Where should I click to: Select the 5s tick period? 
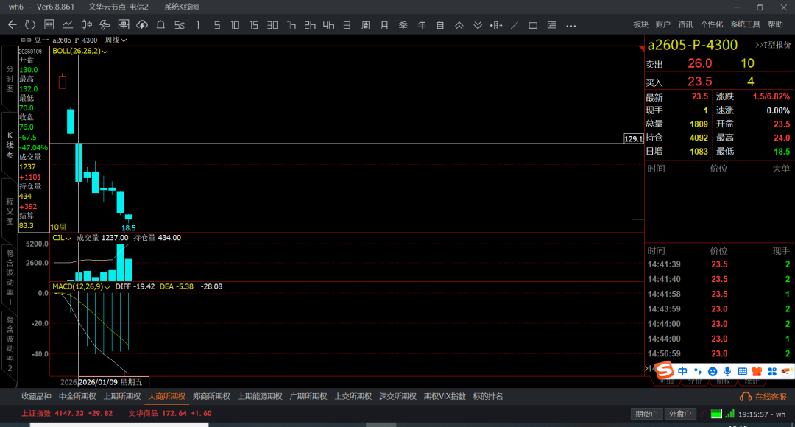(180, 25)
